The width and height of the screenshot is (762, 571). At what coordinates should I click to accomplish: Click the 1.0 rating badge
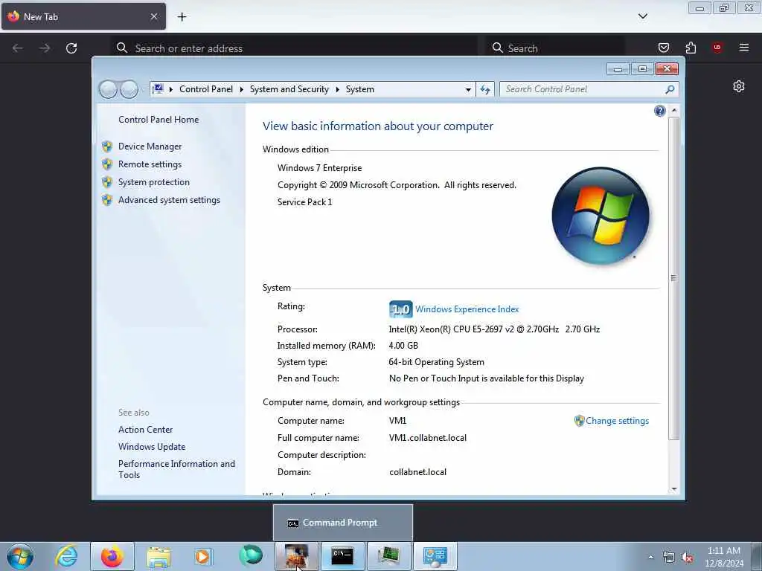pyautogui.click(x=400, y=309)
